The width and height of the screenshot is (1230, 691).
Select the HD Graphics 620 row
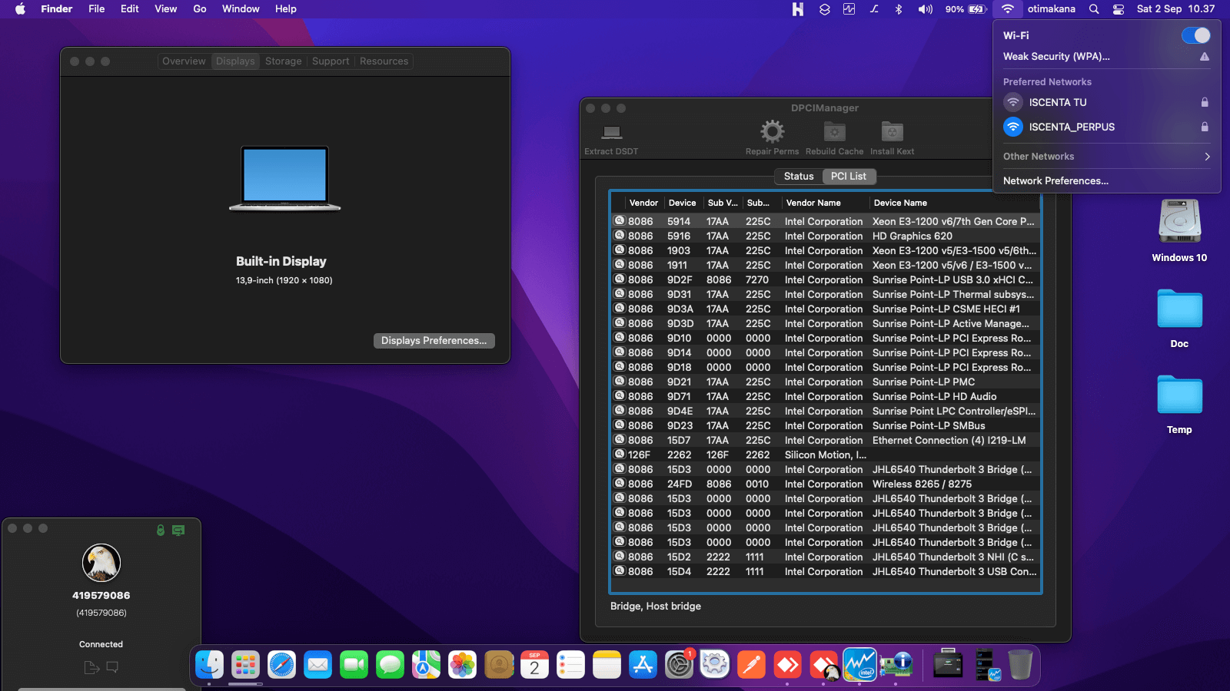tap(826, 236)
